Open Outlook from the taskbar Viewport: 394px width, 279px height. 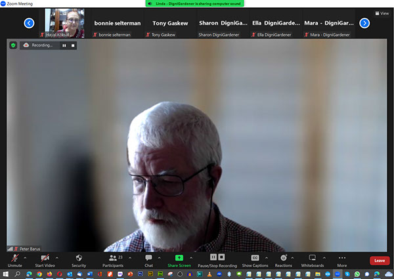coord(70,274)
